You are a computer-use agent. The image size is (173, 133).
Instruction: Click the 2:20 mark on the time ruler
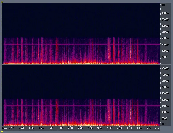click(70, 128)
